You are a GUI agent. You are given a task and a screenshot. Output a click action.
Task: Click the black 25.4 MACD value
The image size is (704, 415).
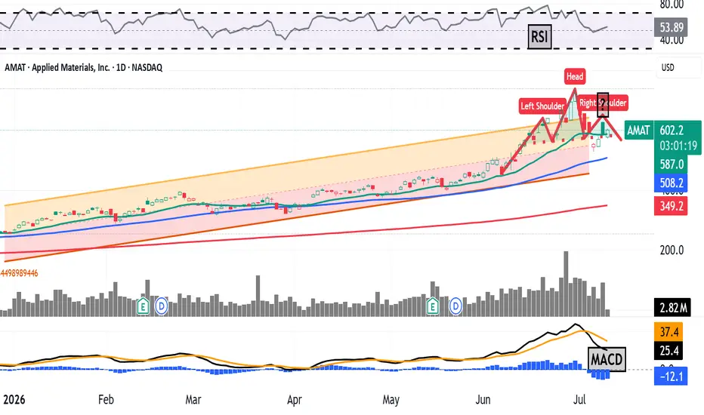pos(668,350)
